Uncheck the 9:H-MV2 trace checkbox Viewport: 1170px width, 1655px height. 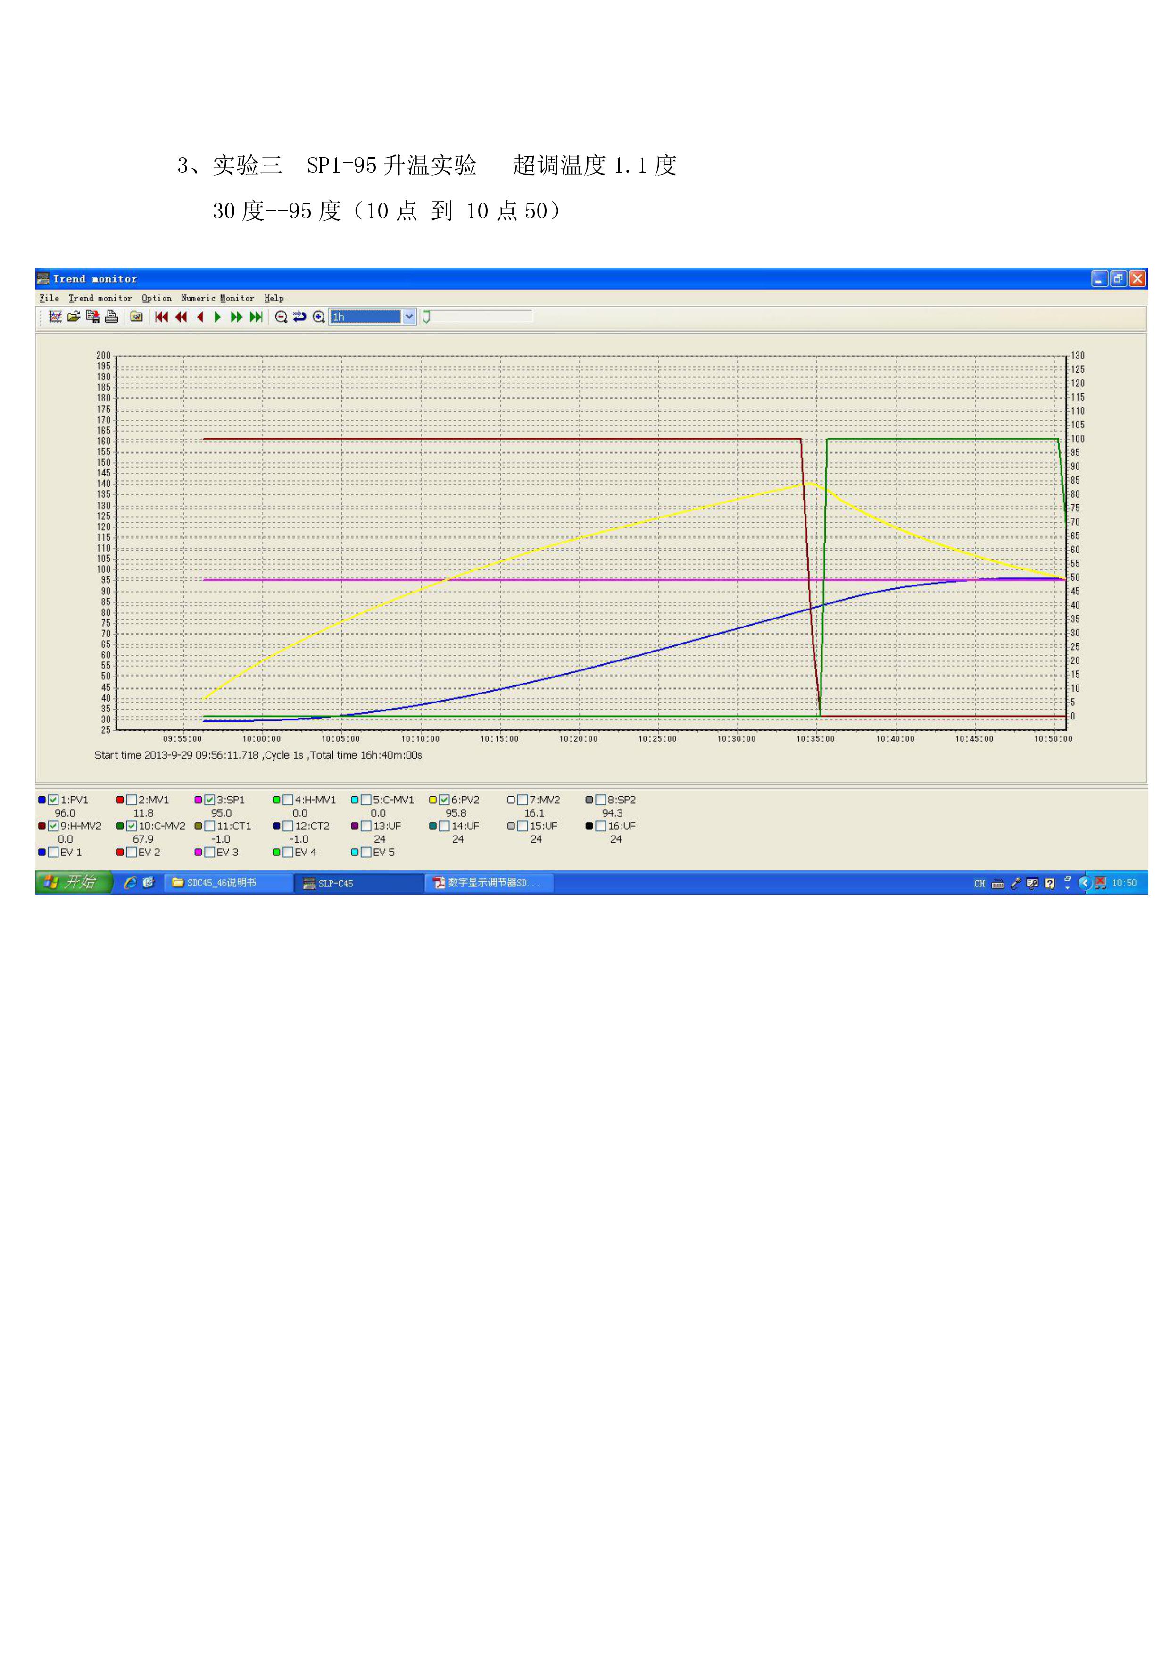[x=53, y=826]
